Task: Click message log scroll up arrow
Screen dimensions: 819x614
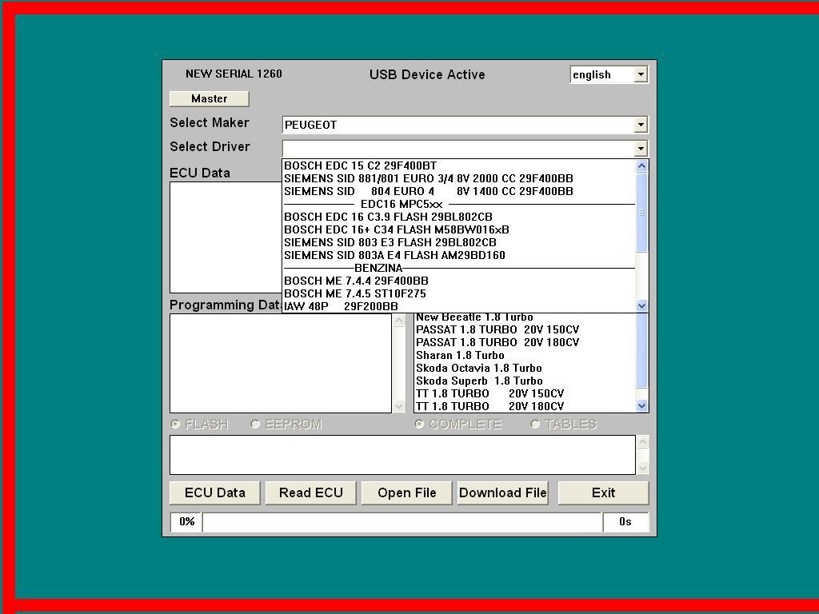Action: [643, 442]
